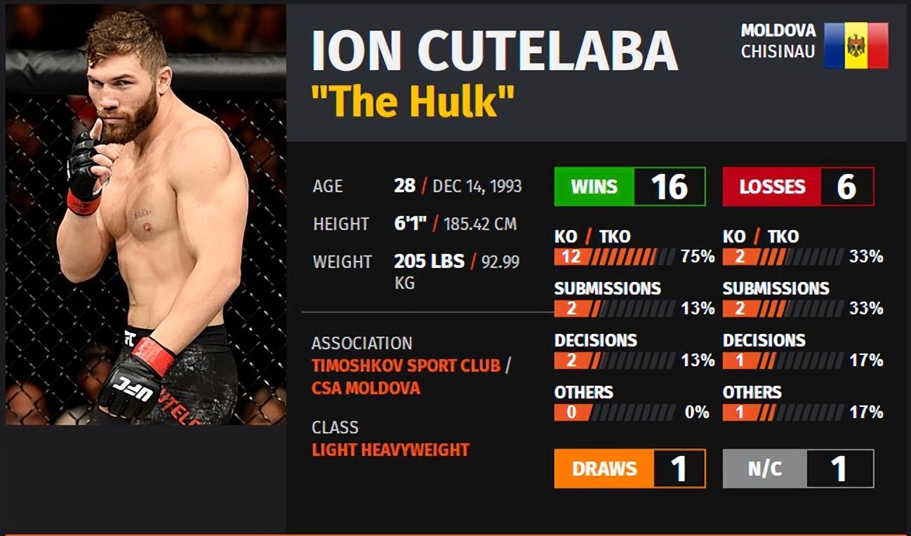
Task: Click the green WINS badge
Action: pos(594,187)
